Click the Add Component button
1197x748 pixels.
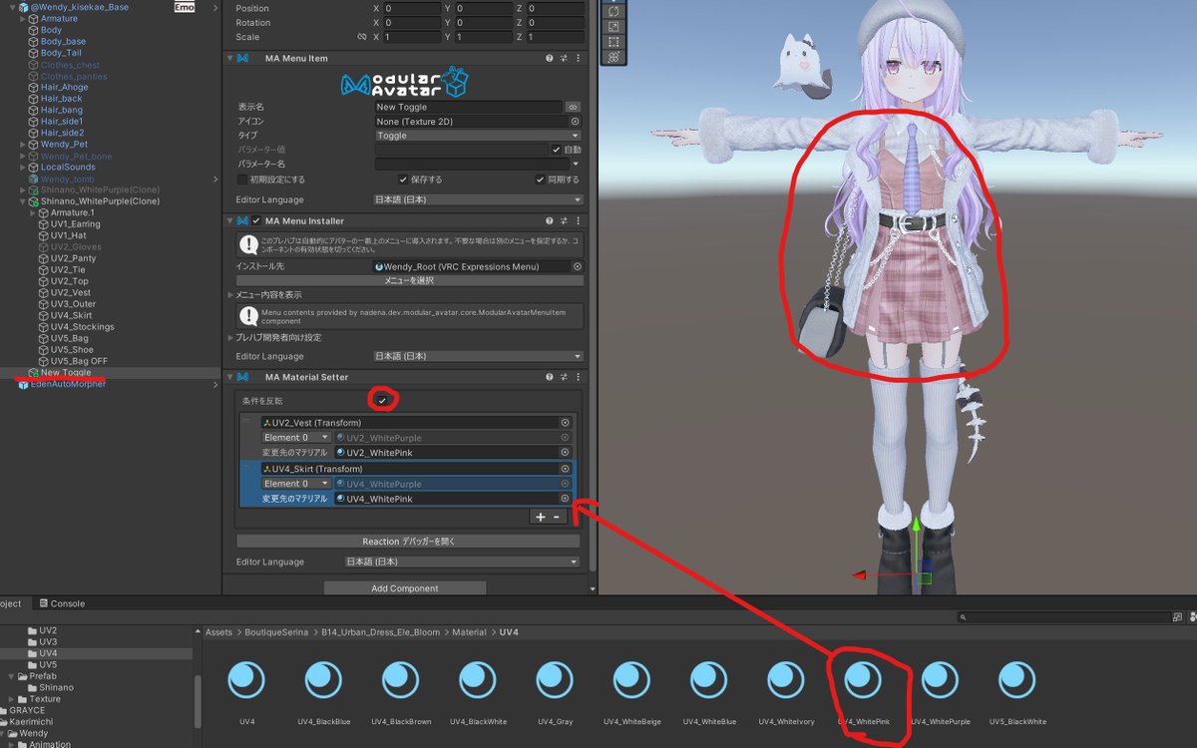point(405,588)
